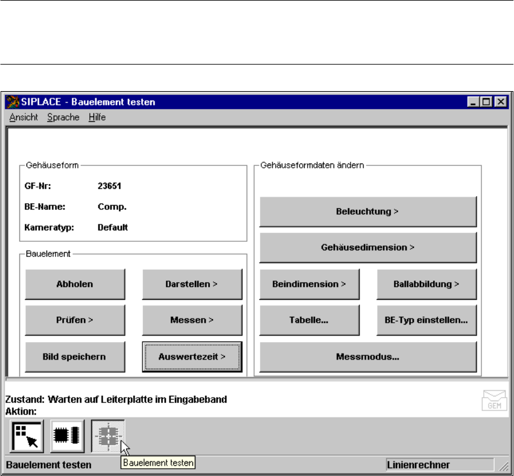Click the Linienrechner status bar field
Viewport: 514px width, 476px height.
439,465
